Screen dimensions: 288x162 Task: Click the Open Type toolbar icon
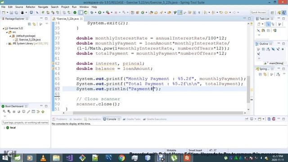151,13
